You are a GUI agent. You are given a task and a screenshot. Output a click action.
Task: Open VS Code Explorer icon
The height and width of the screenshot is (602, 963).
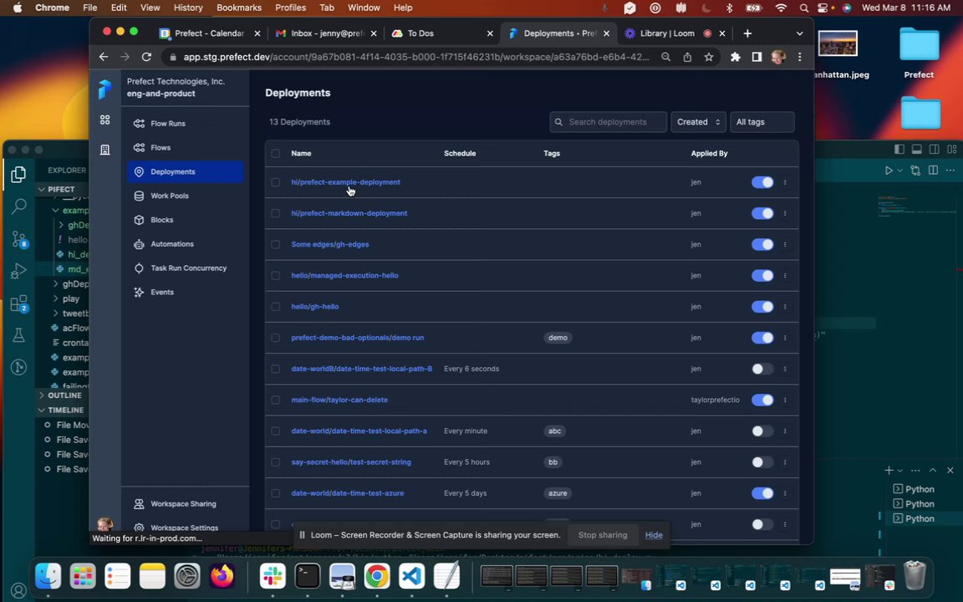(18, 175)
